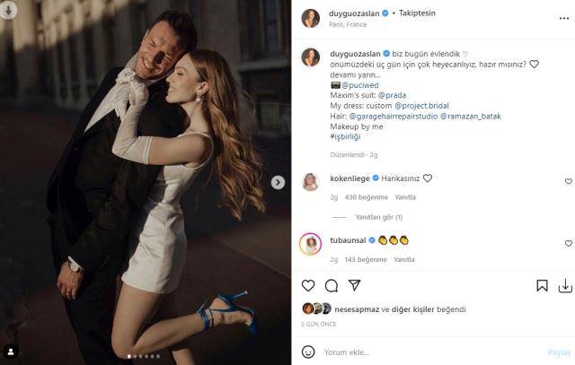Download the post using the download arrow icon

click(x=565, y=286)
